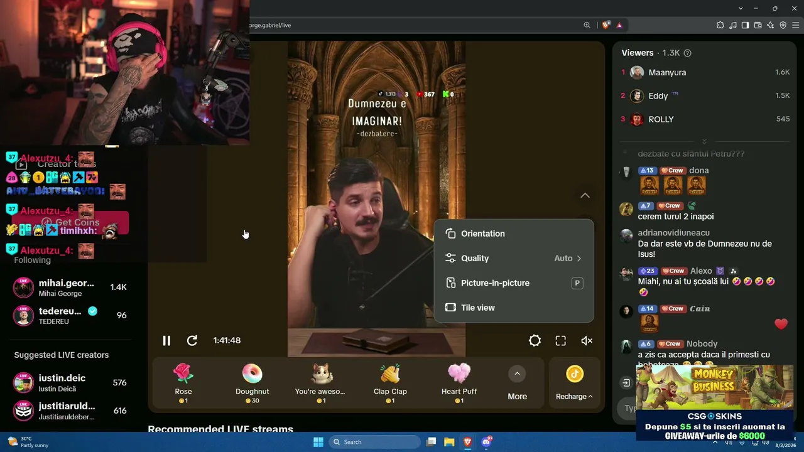The height and width of the screenshot is (452, 804).
Task: Click the Suggested LIVE creators heading
Action: (x=62, y=355)
